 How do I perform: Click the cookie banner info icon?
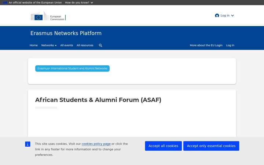27,144
